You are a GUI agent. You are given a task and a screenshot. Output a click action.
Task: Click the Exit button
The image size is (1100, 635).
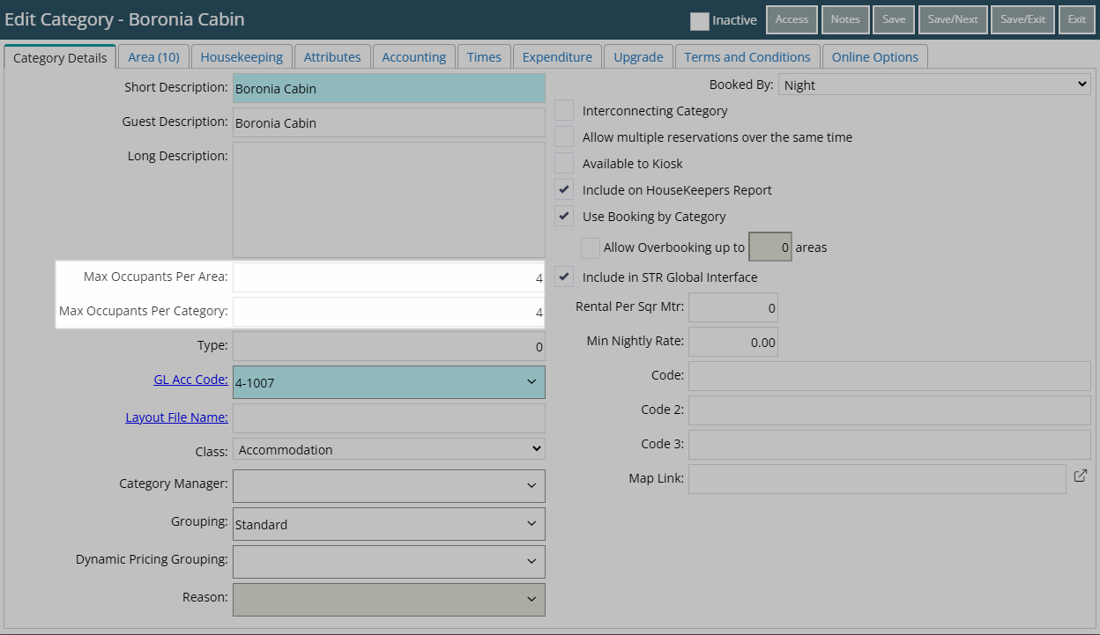(1076, 19)
